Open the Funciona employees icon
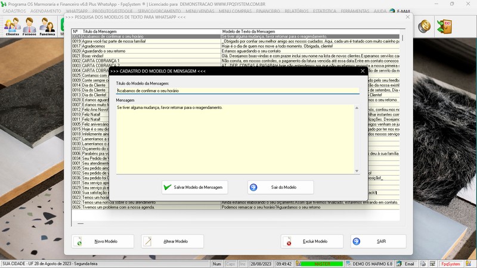Viewport: 477px width, 268px height. [47, 27]
